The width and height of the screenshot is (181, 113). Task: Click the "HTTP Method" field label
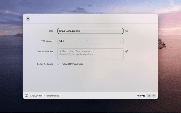tap(46, 41)
